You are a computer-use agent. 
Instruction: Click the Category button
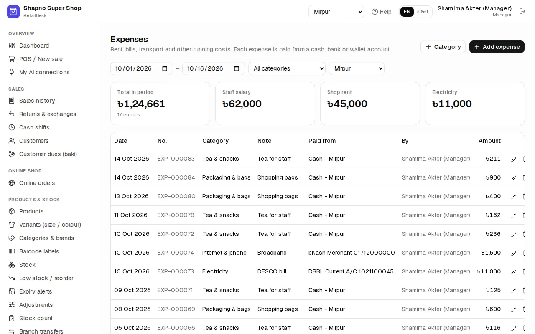click(443, 47)
